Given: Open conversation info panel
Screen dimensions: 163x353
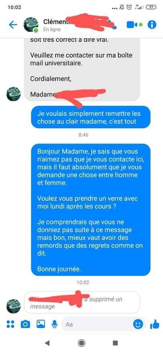Looking at the screenshot, I should [x=152, y=25].
